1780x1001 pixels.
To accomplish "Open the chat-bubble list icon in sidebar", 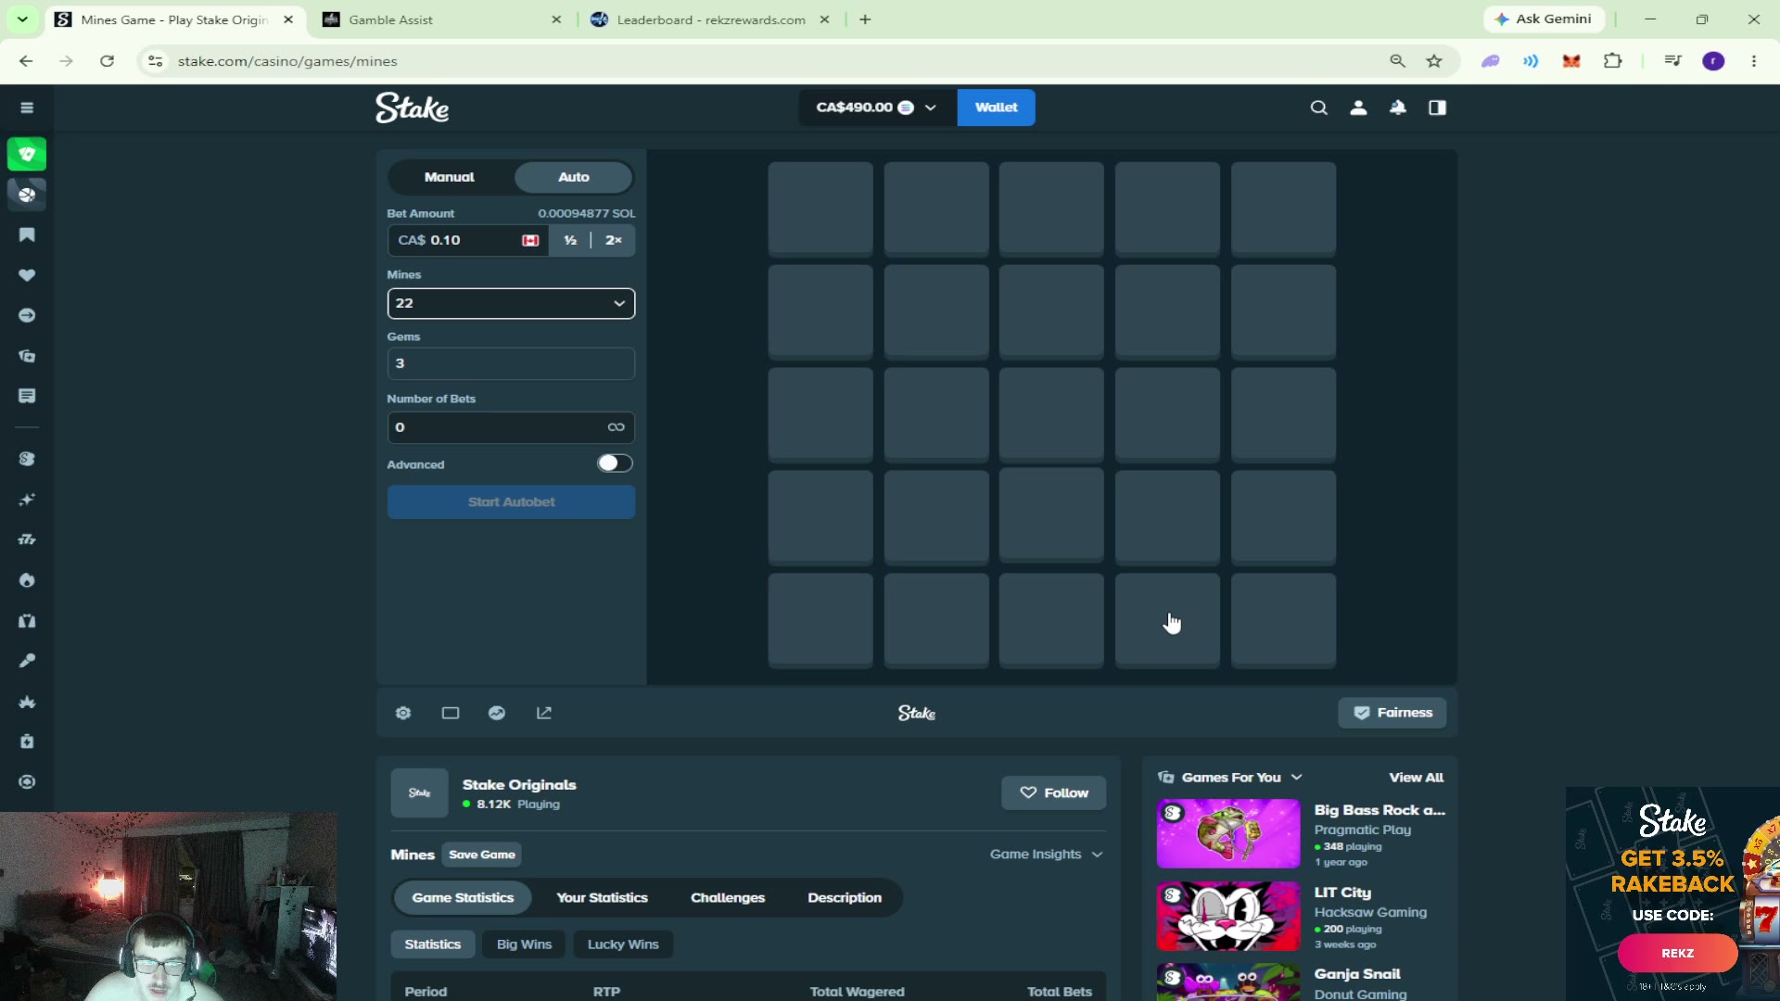I will pos(27,396).
